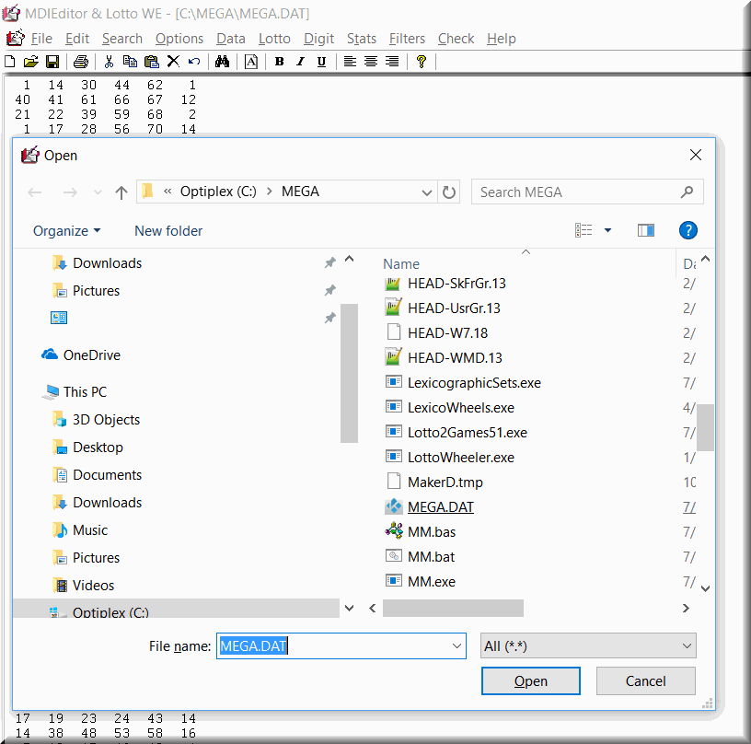Open Find using the binoculars icon
The image size is (751, 744).
click(x=222, y=62)
